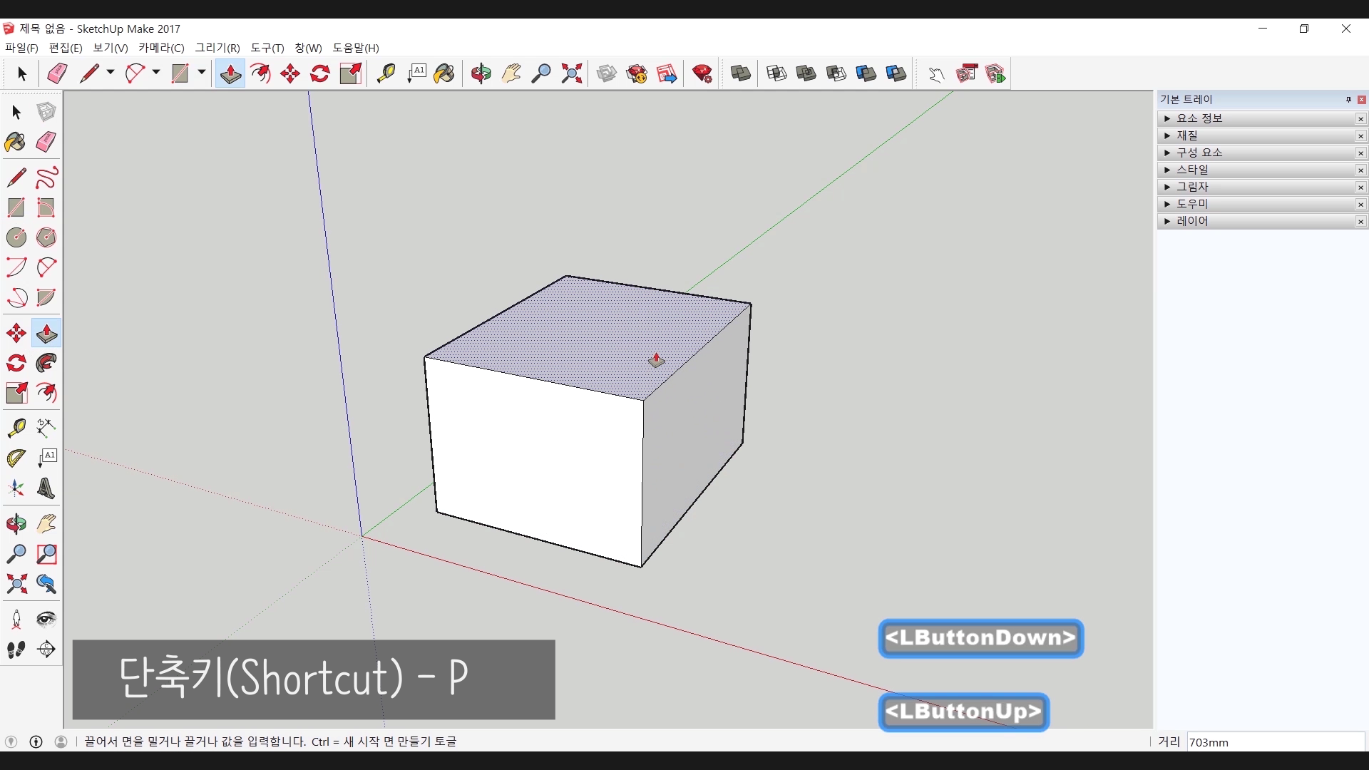Pin the 기본 트레이 tray panel

click(x=1348, y=100)
